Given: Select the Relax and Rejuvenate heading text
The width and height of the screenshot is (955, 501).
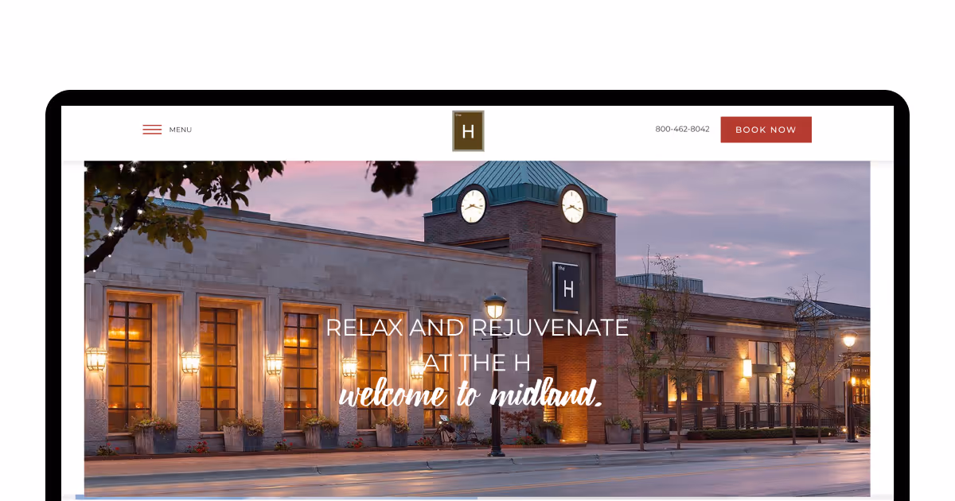Looking at the screenshot, I should (x=477, y=344).
